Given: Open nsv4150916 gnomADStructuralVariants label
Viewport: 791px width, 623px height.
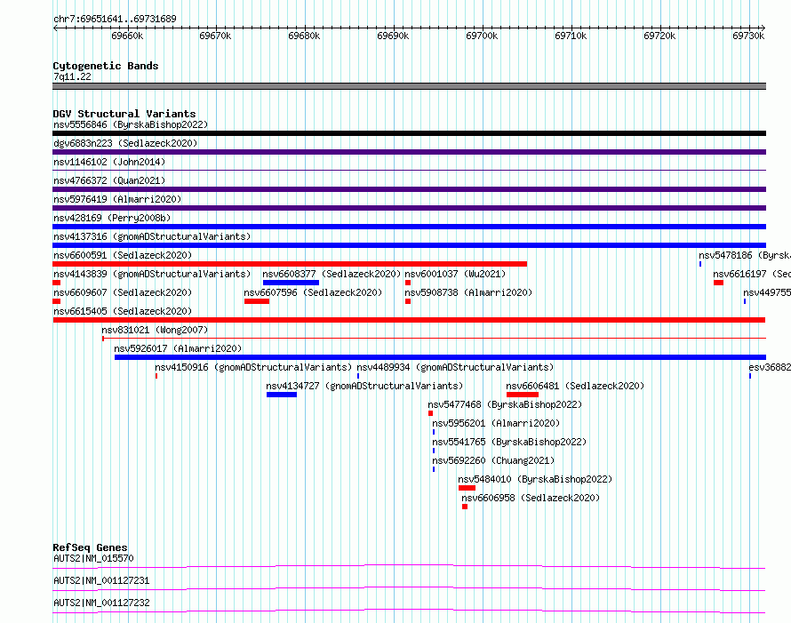Looking at the screenshot, I should tap(253, 367).
